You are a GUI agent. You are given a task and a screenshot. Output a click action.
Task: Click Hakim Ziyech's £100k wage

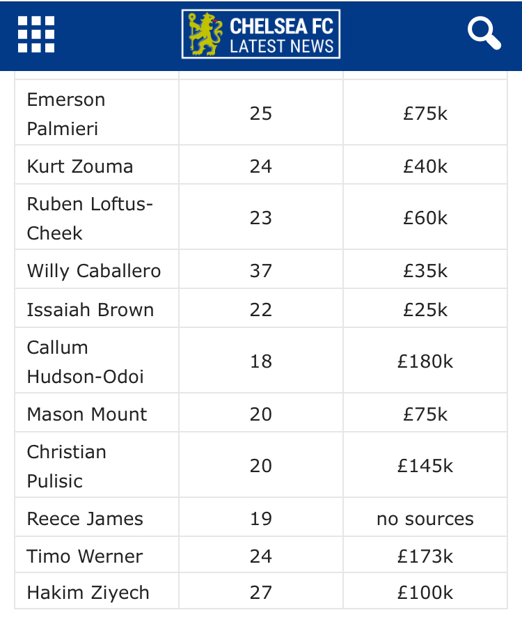click(x=425, y=593)
